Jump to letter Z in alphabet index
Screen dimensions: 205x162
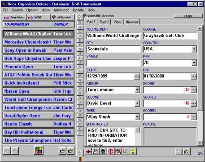80,133
